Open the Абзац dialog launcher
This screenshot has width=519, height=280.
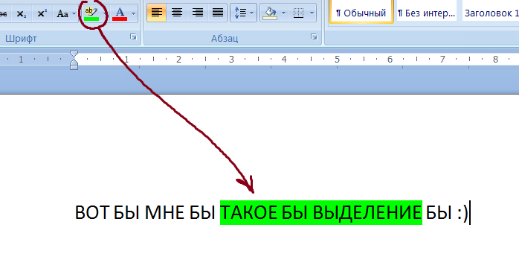coord(314,36)
